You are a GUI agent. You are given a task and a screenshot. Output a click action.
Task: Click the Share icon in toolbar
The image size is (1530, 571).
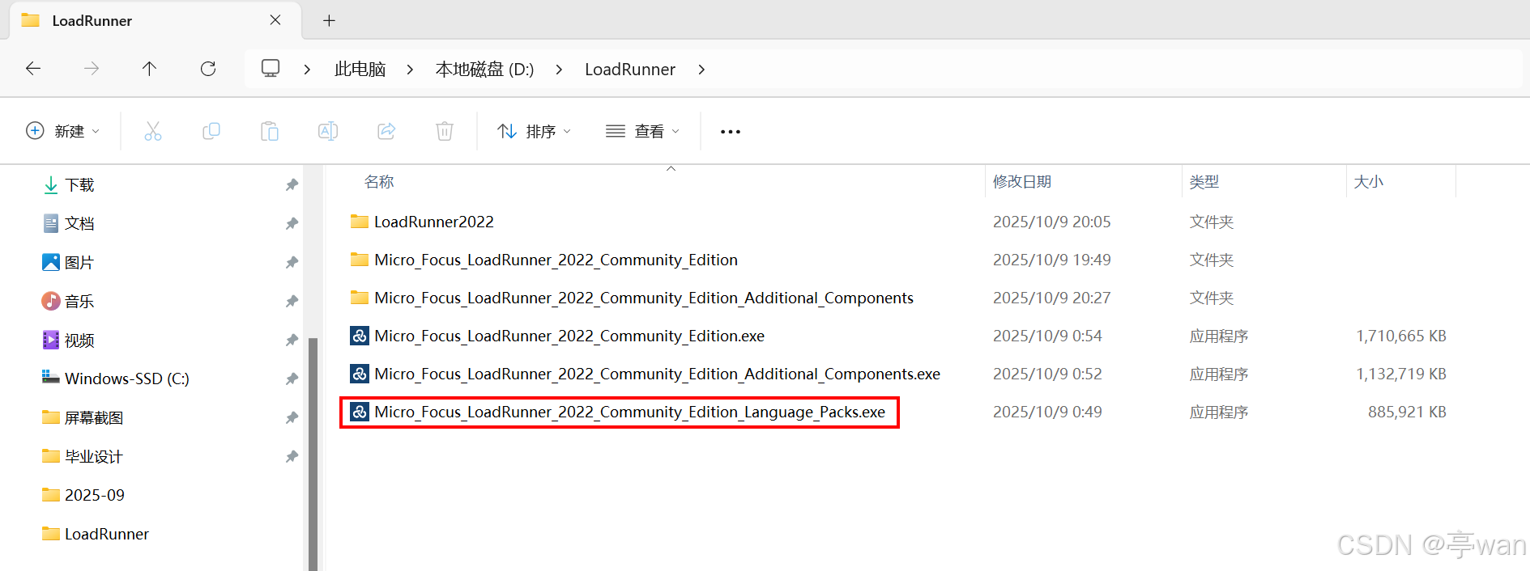point(386,131)
